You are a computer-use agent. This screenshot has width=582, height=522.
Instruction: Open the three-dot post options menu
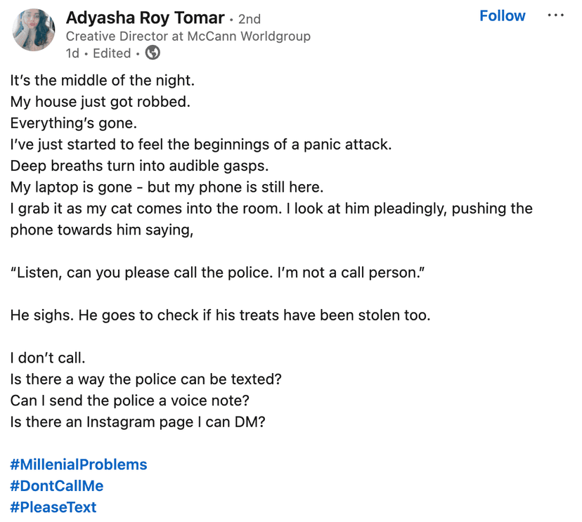coord(555,15)
